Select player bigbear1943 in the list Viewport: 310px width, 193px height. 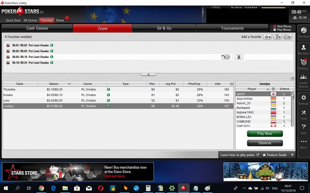[263, 112]
